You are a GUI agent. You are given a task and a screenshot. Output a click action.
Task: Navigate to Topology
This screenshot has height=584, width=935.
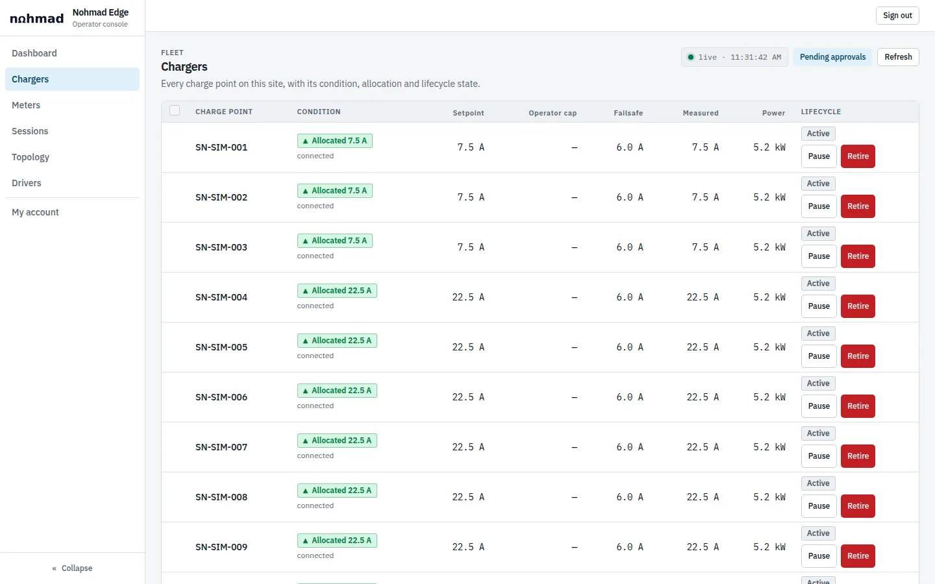point(72,157)
